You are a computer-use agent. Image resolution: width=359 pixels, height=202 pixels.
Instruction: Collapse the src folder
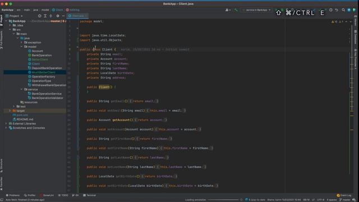pyautogui.click(x=10, y=30)
